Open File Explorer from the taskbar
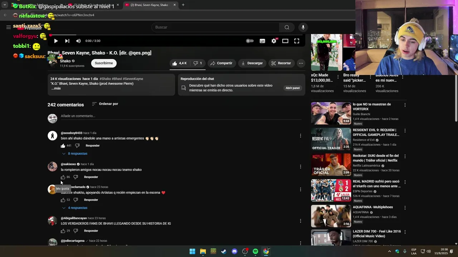 (203, 251)
